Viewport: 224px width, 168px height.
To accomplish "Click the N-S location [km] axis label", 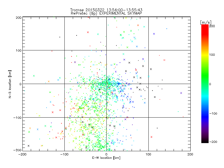I will (x=10, y=84).
